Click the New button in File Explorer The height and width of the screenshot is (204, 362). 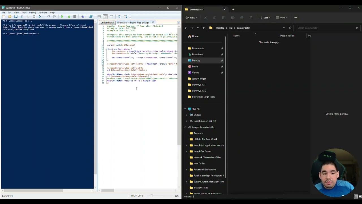[x=192, y=18]
